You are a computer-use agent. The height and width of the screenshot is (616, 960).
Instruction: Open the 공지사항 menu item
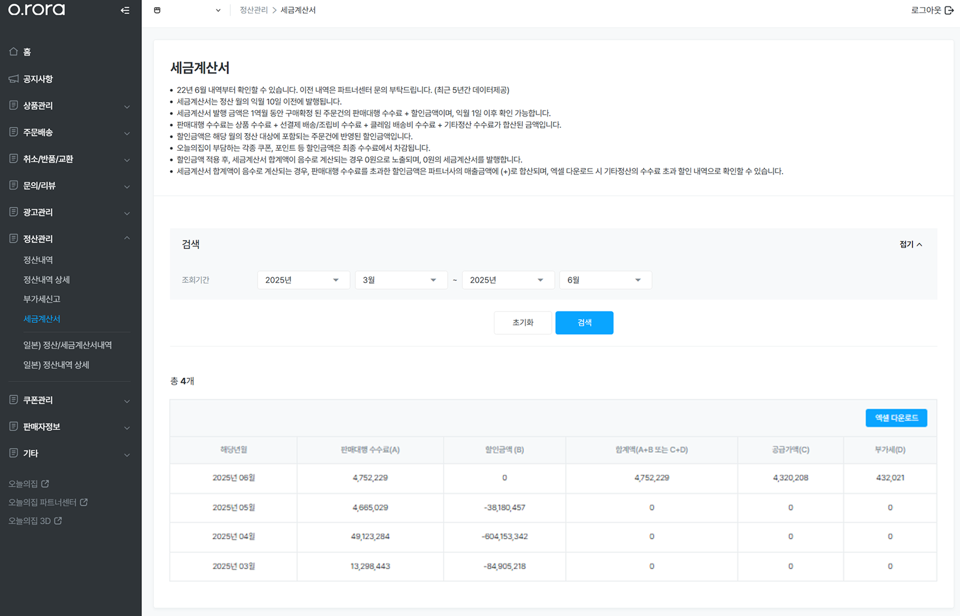click(38, 79)
